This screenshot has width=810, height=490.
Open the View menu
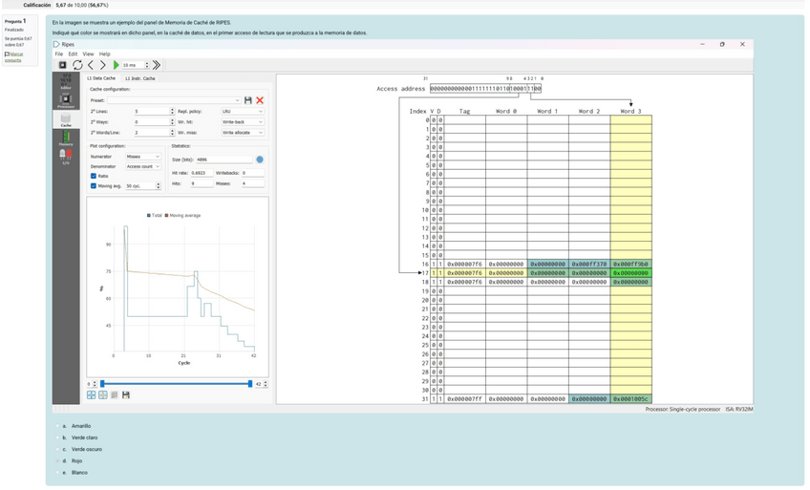[x=88, y=54]
